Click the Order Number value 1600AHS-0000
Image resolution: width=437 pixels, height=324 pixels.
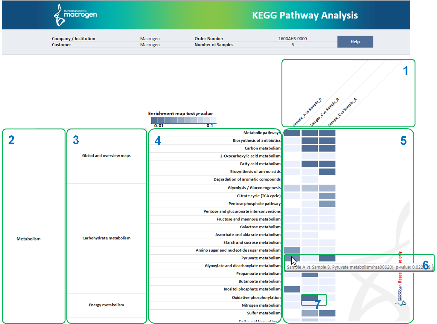[292, 39]
